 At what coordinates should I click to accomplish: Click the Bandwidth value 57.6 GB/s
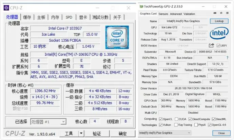(215, 82)
